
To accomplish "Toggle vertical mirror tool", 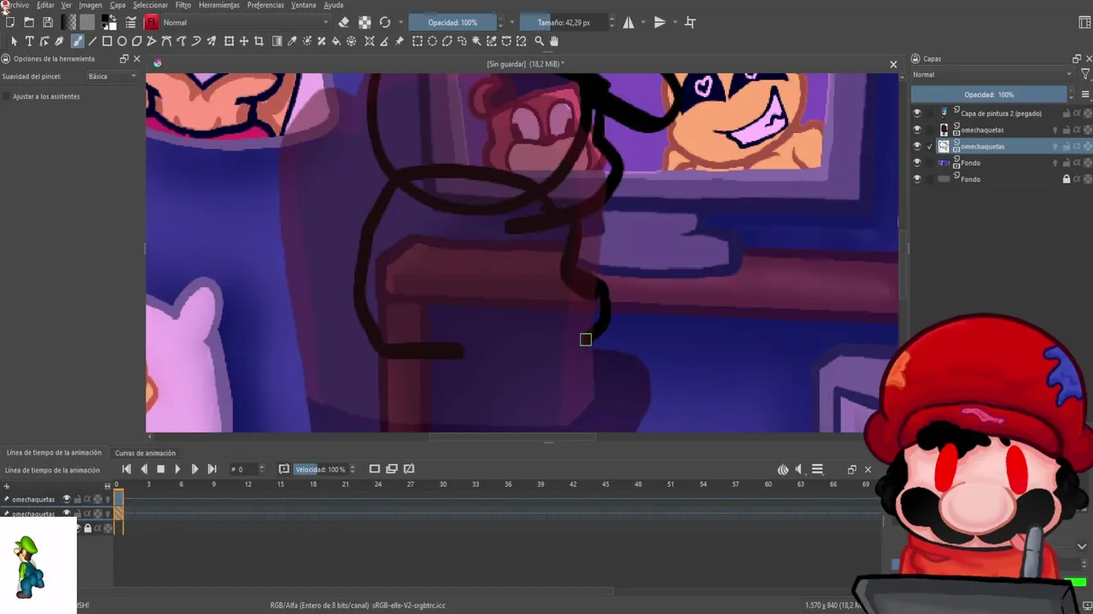I will 659,22.
